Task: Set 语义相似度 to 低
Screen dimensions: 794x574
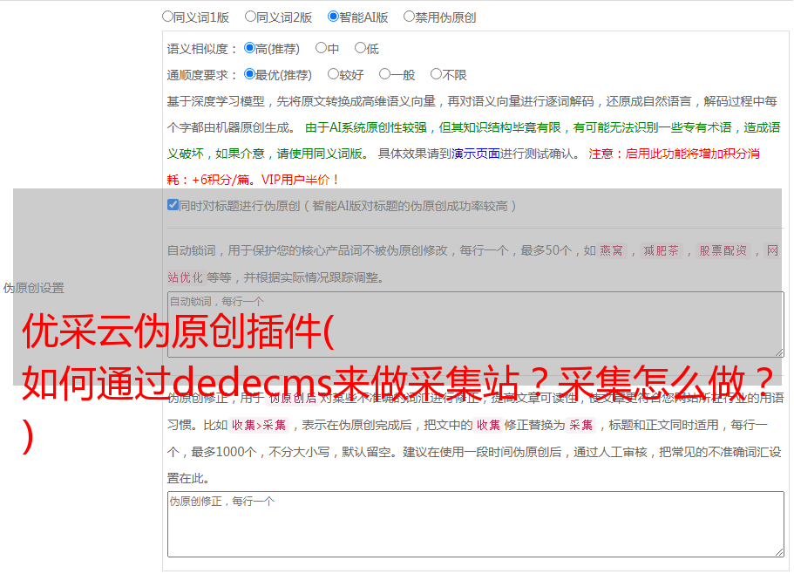Action: (x=360, y=48)
